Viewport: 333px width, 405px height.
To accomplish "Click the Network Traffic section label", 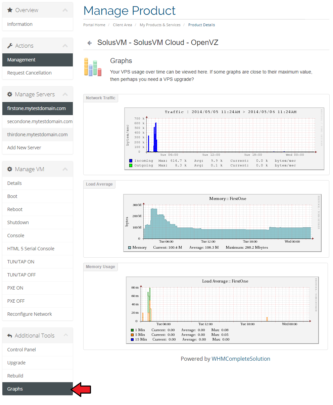I will (101, 98).
